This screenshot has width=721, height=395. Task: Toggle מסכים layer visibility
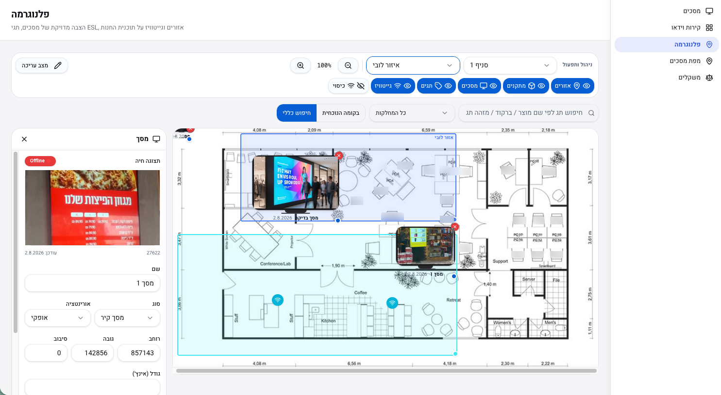pyautogui.click(x=479, y=86)
